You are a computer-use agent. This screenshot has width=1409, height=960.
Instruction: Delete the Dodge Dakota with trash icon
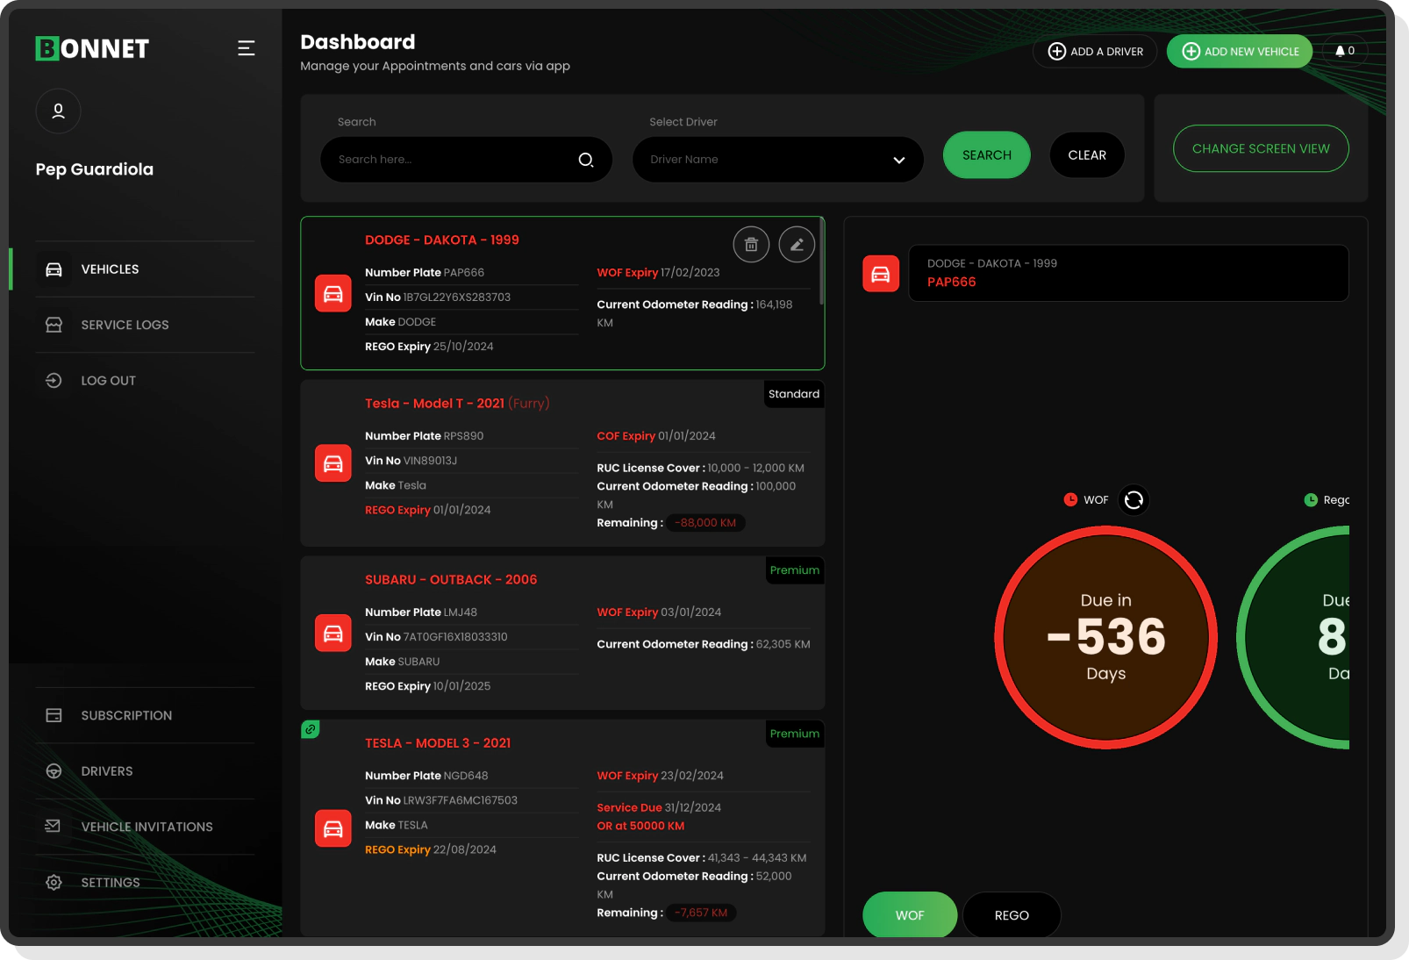751,245
